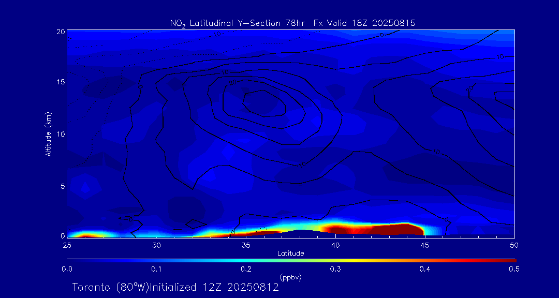Click the 'Altitude (km)' y-axis label
The image size is (559, 298).
click(x=49, y=133)
